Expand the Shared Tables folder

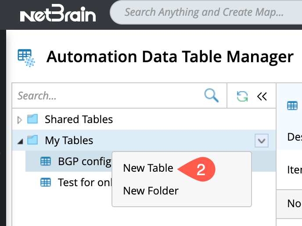click(19, 119)
